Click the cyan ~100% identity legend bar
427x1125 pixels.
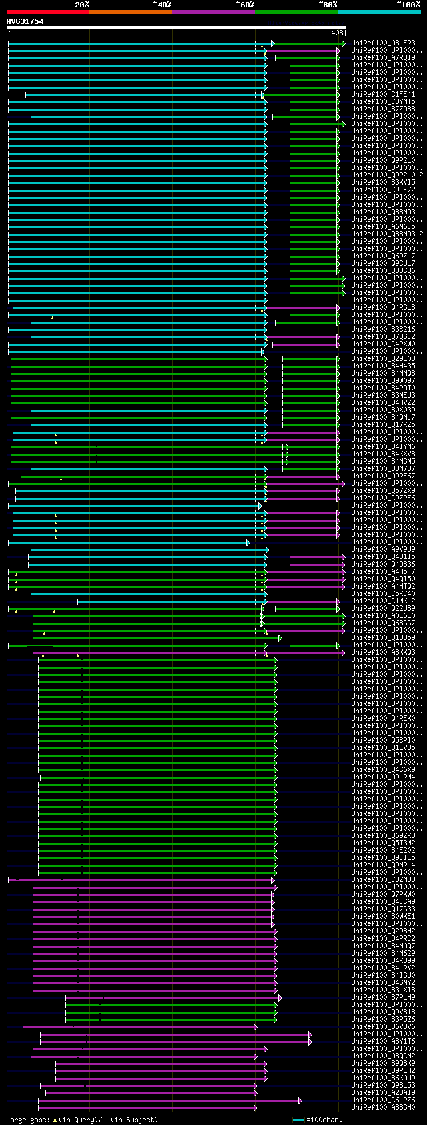[x=379, y=11]
